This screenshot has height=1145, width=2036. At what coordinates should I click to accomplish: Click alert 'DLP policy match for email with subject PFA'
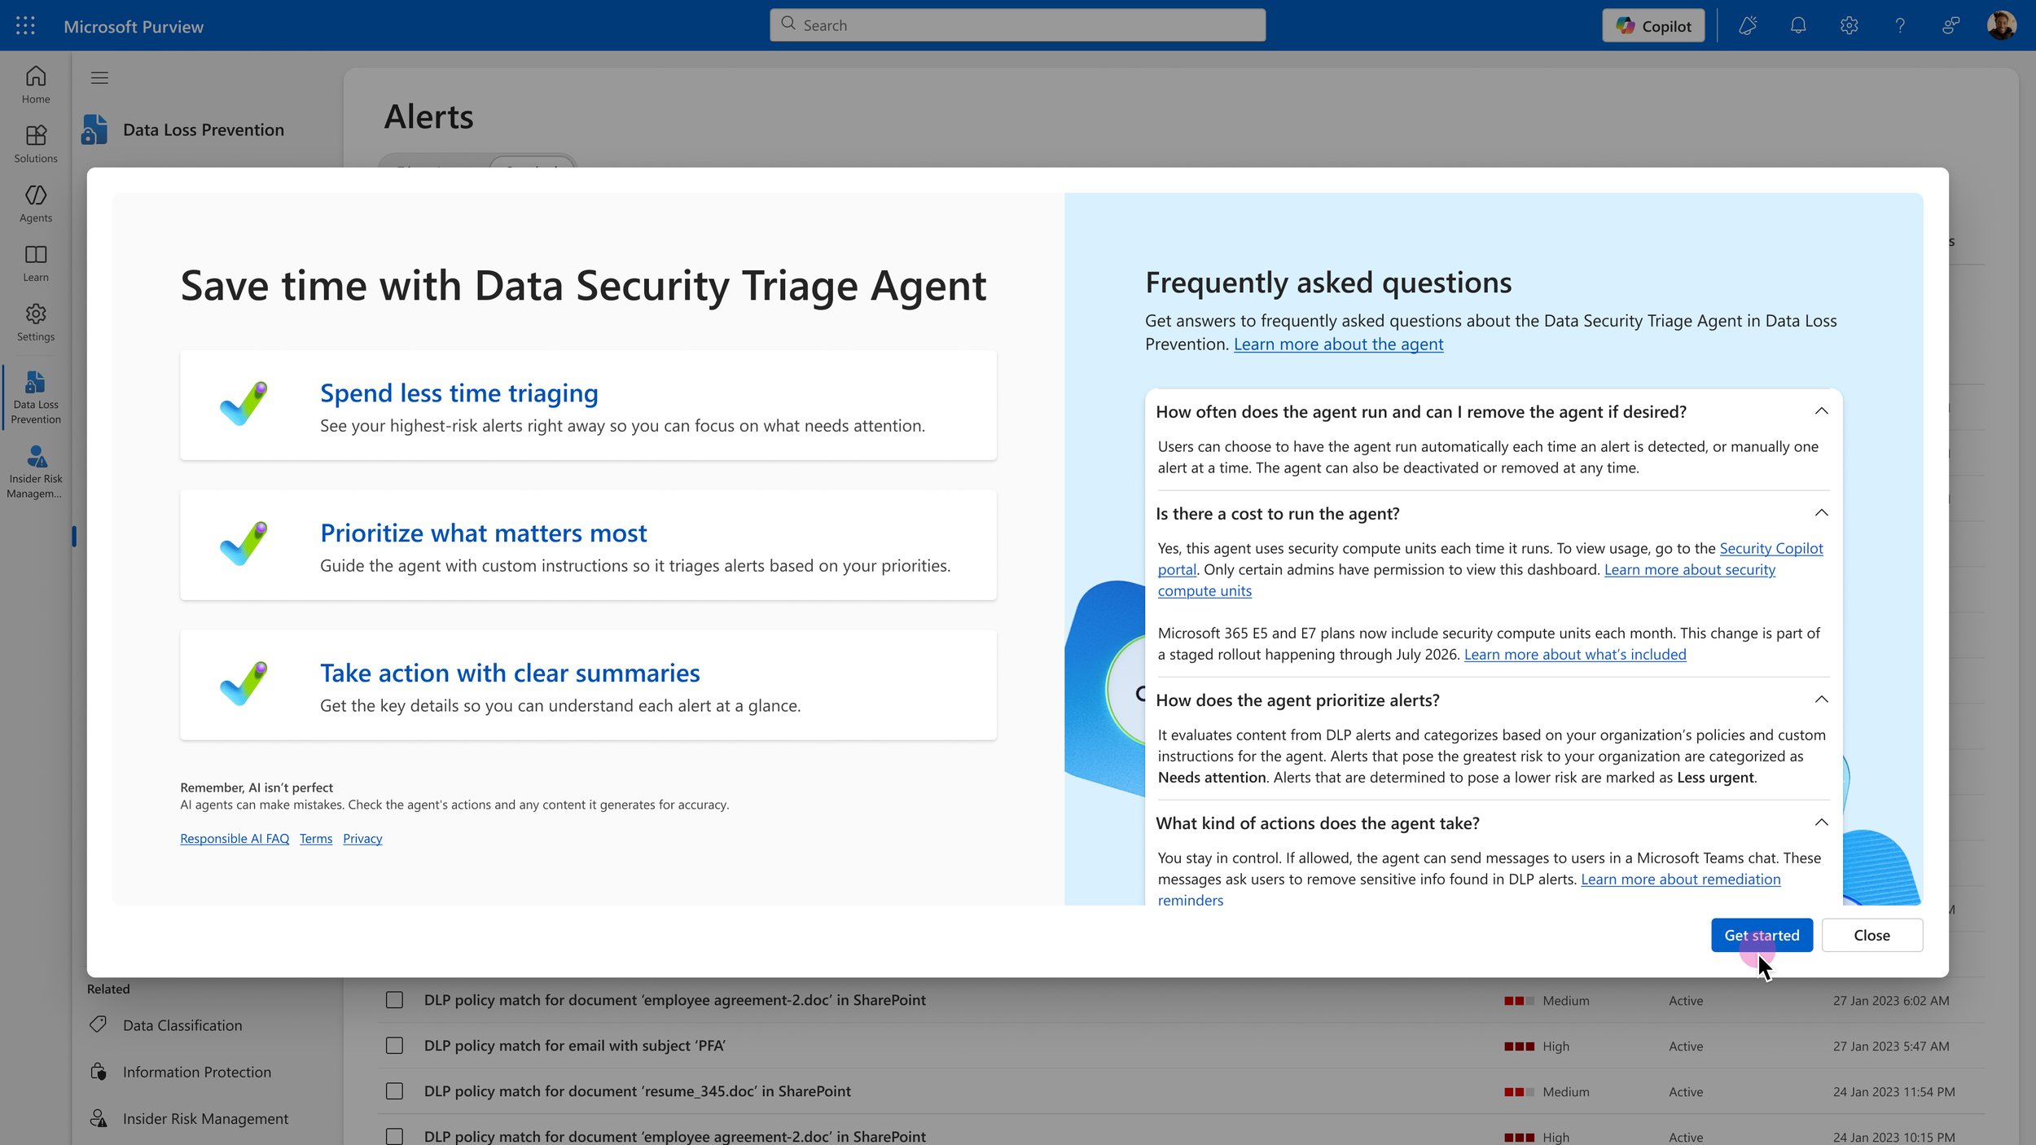575,1046
